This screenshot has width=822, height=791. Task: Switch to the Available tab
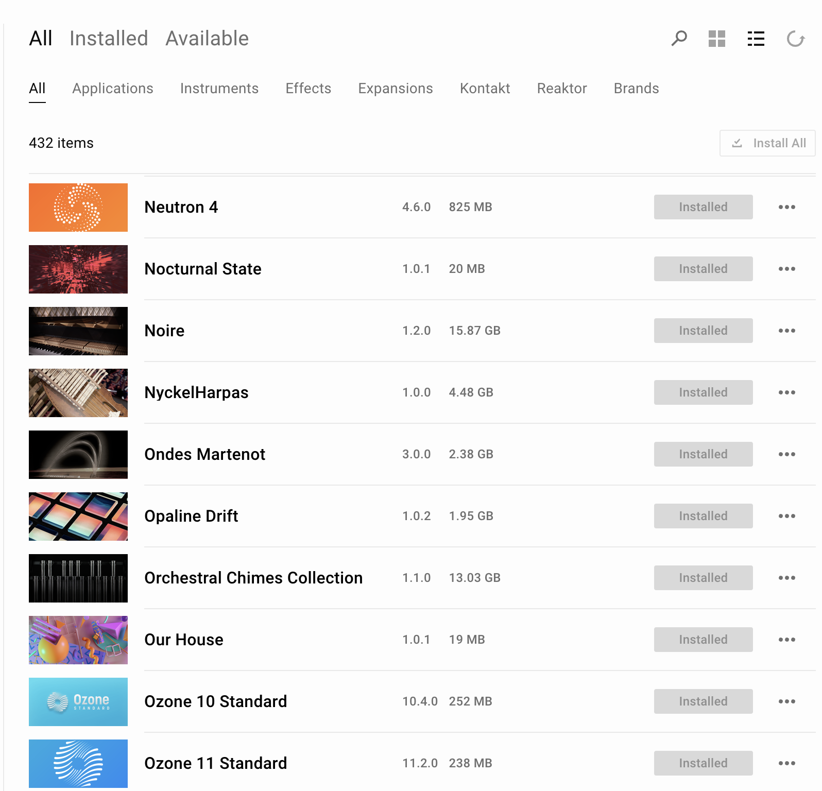207,39
